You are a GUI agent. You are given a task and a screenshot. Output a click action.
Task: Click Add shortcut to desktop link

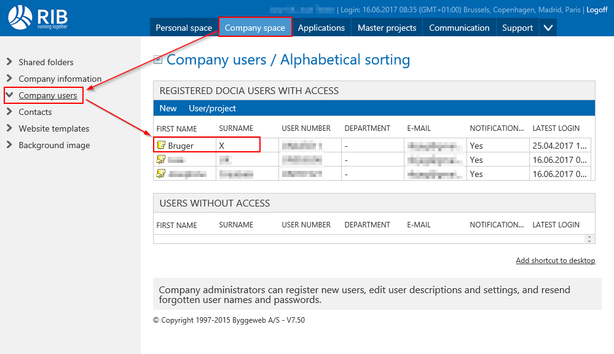coord(555,261)
